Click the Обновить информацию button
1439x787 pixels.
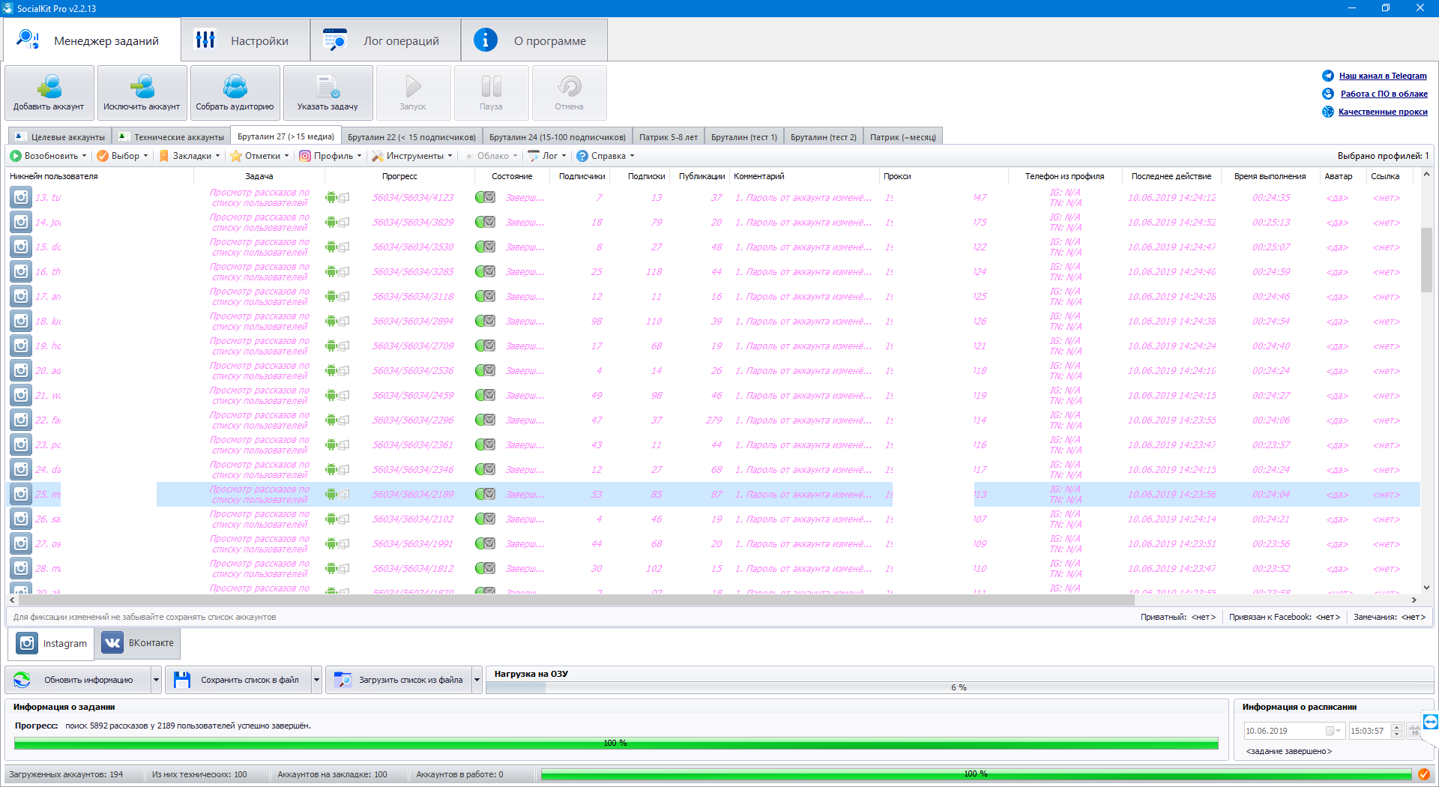tap(79, 680)
